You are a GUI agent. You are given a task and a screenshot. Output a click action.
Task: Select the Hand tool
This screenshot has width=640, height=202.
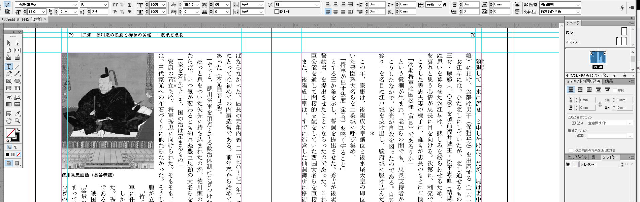click(x=9, y=121)
